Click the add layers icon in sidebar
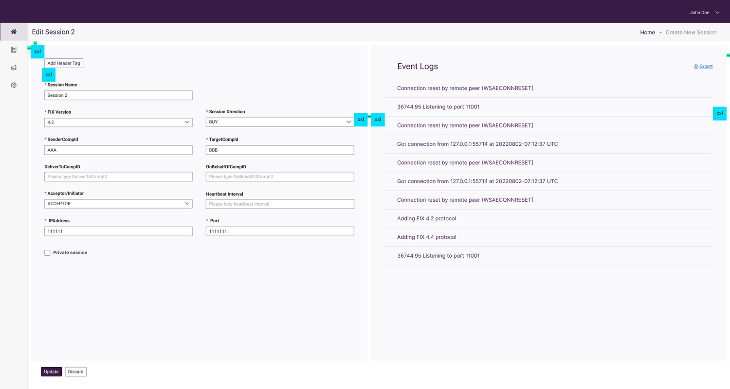730x389 pixels. coord(14,68)
